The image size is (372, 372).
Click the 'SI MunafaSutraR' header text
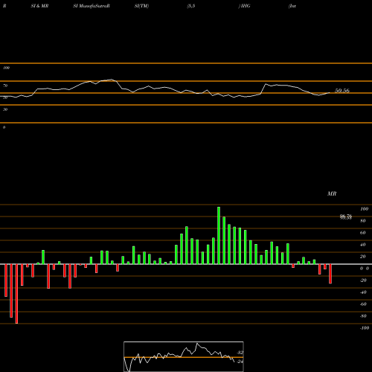92,6
